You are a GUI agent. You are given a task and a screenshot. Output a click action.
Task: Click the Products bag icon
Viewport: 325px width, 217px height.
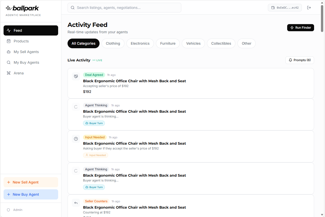coord(9,41)
